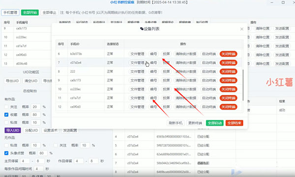Click 清除位置 in main row ca0c173
Viewport: 295px width, 177px height.
[x=263, y=29]
